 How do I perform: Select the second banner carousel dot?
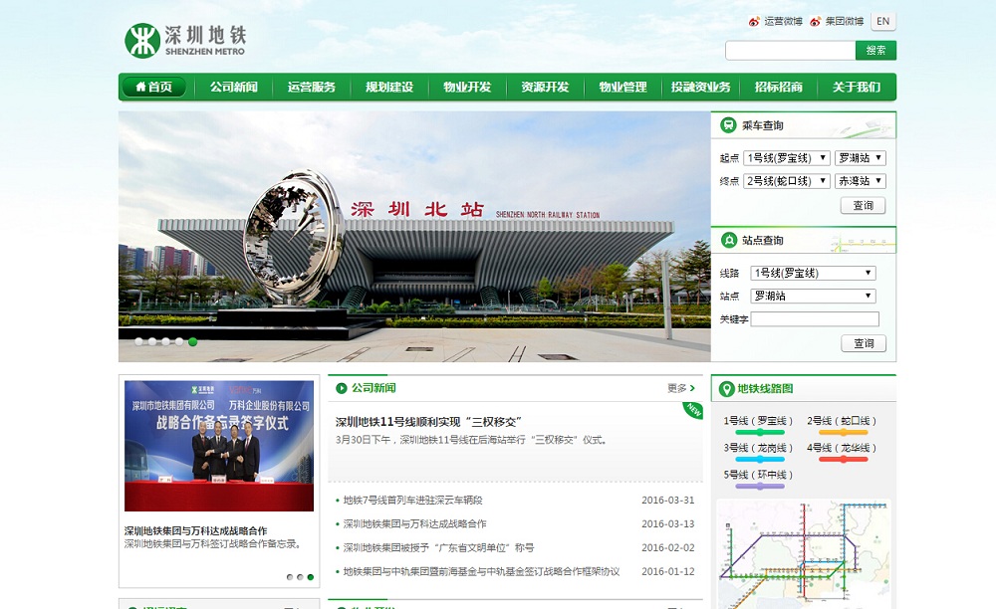coord(152,342)
